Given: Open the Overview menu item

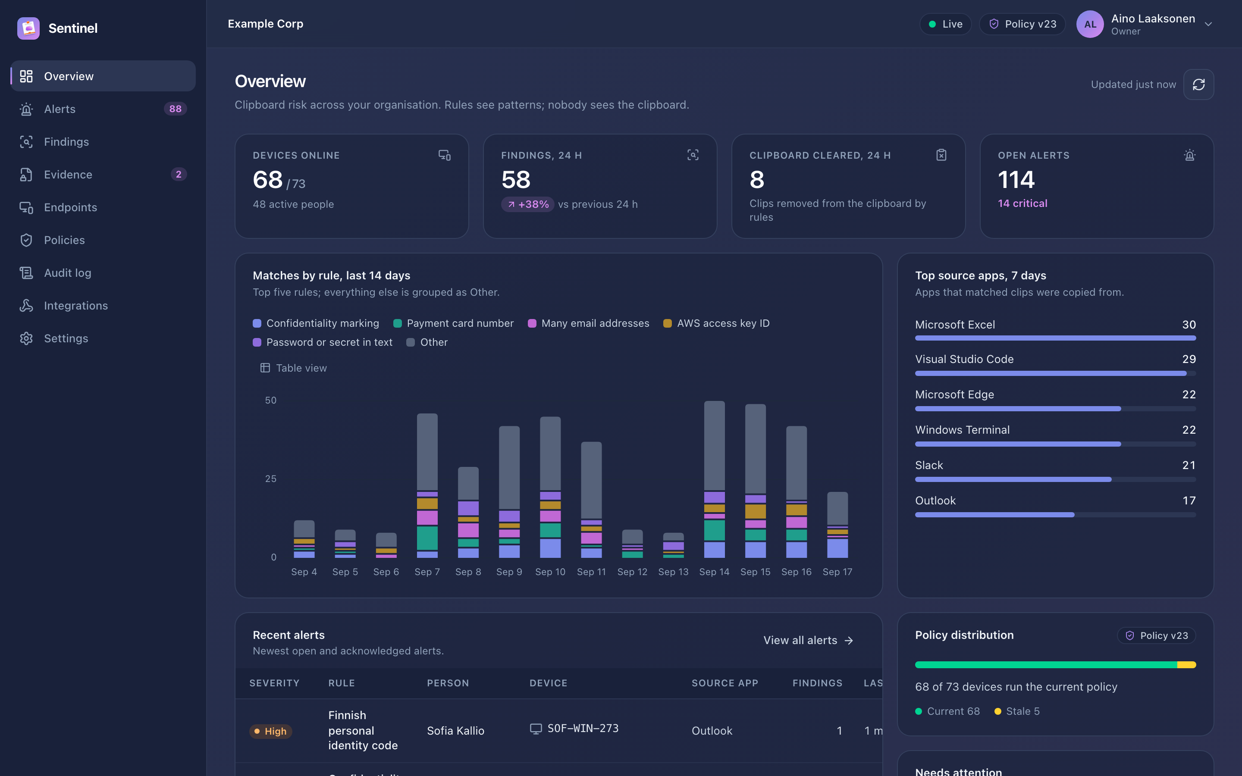Looking at the screenshot, I should coord(103,76).
